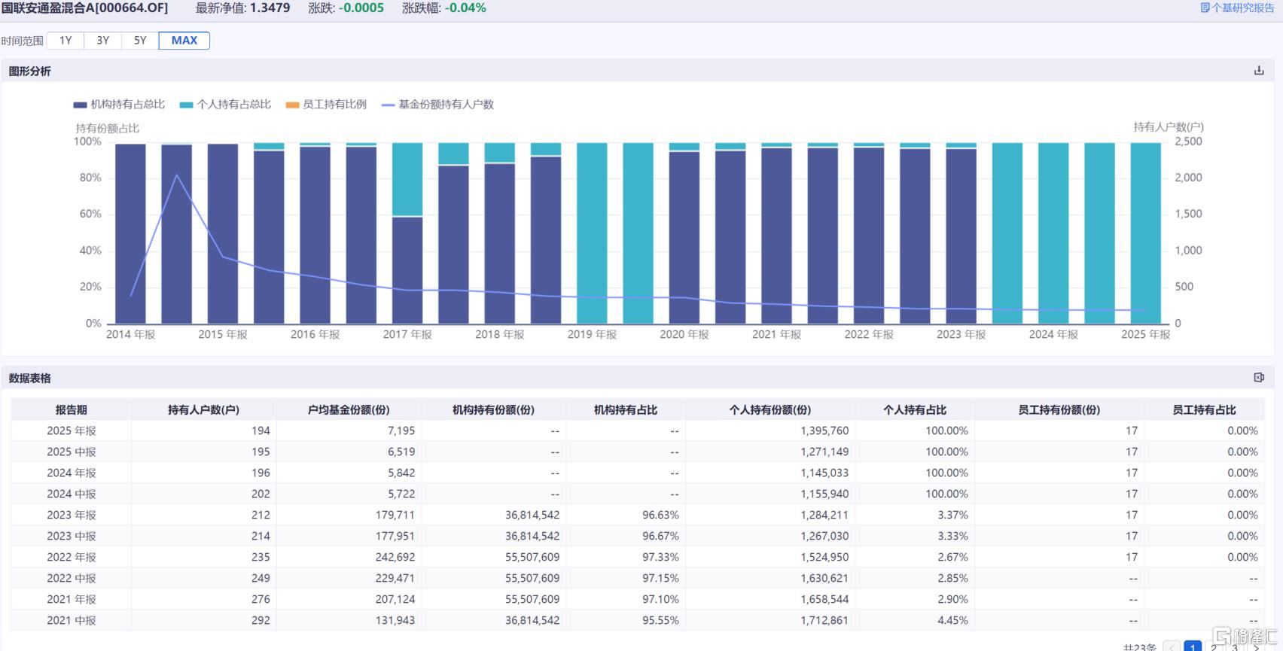Click the 机构持有占比 column header
This screenshot has height=651, width=1283.
click(x=626, y=410)
